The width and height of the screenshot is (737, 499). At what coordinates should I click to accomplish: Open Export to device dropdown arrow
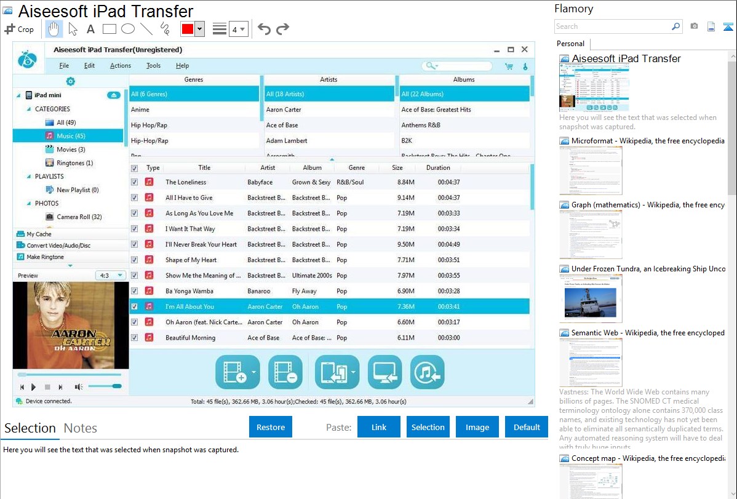[354, 372]
